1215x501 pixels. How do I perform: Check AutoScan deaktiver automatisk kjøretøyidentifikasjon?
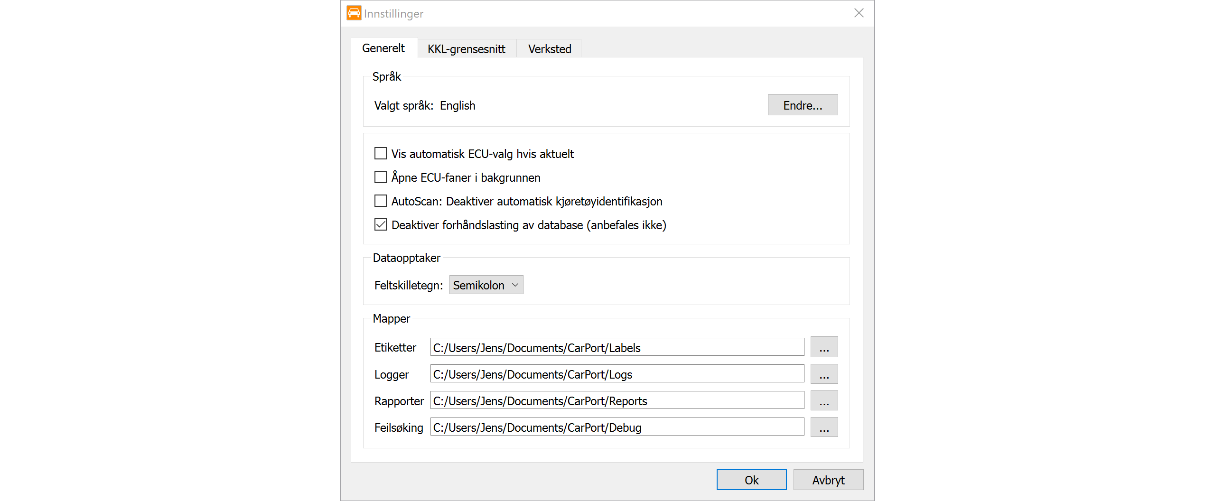pos(381,201)
